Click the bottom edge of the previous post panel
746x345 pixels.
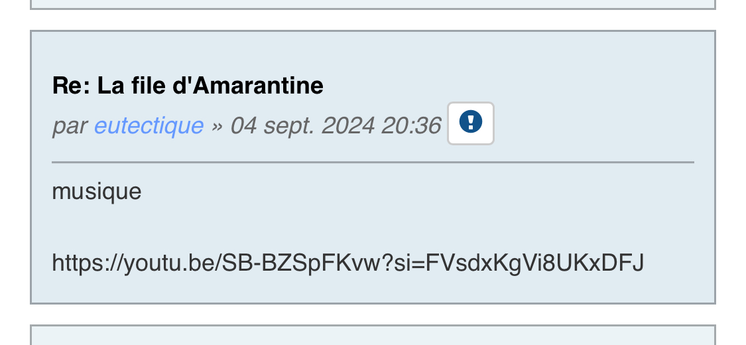(373, 7)
